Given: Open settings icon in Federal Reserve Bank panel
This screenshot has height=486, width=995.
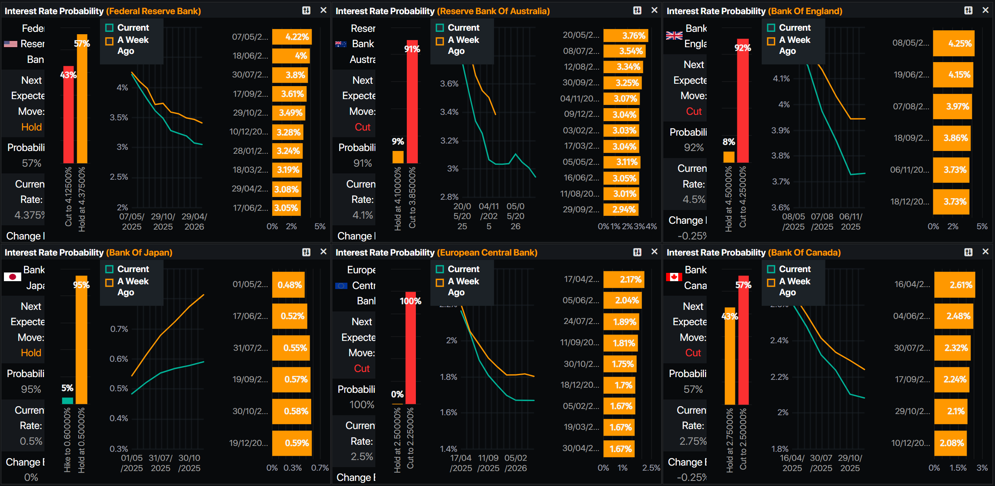Looking at the screenshot, I should click(x=306, y=11).
